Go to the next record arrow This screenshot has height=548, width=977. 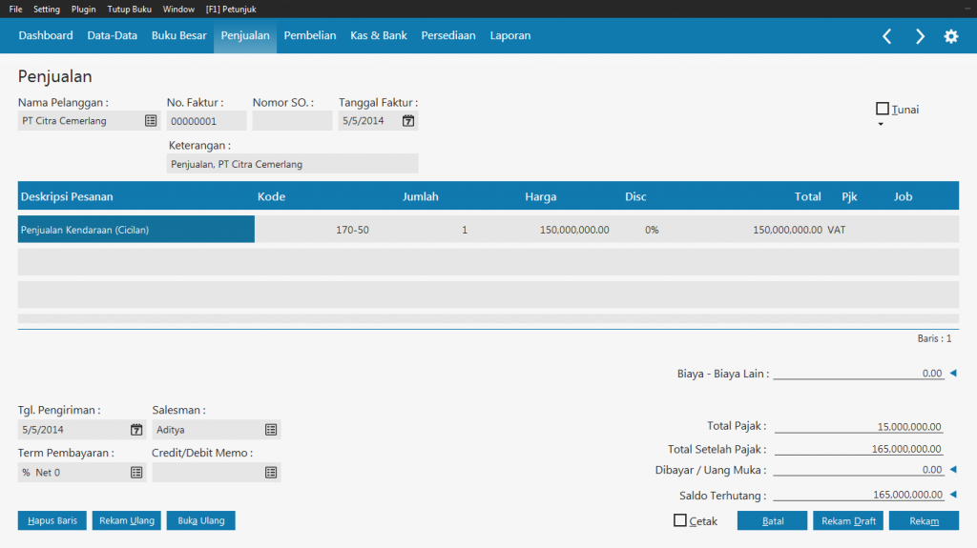point(920,36)
